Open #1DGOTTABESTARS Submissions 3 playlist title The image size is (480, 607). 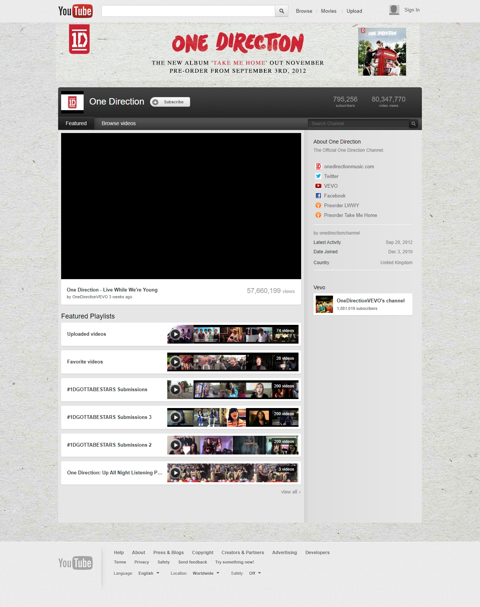(x=109, y=417)
